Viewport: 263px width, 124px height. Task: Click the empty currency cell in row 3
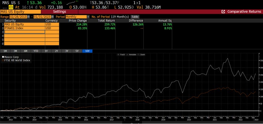[x=52, y=32]
